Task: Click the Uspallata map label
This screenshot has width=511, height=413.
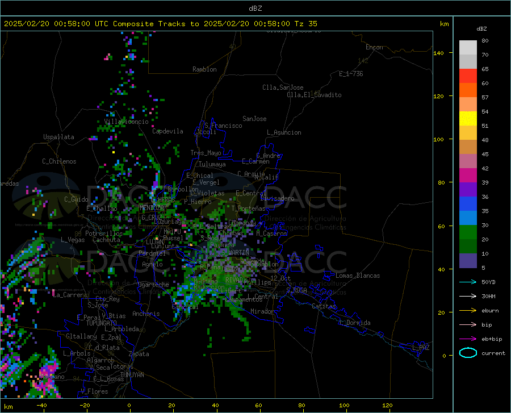Action: coord(58,137)
